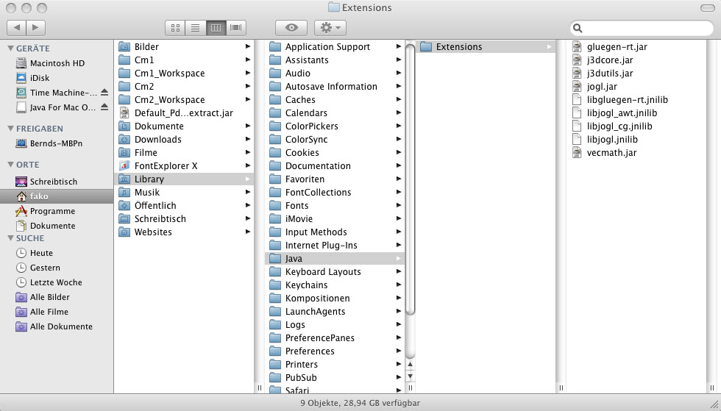The height and width of the screenshot is (411, 721).
Task: Show files from Letzte Woche
Action: tap(57, 282)
